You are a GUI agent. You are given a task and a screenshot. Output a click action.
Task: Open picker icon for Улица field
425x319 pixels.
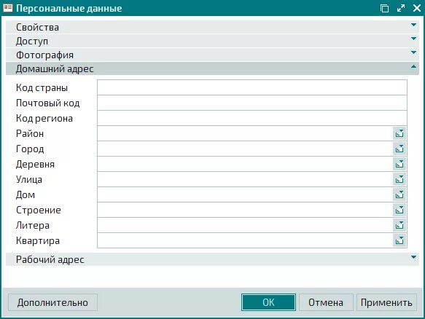coord(399,179)
